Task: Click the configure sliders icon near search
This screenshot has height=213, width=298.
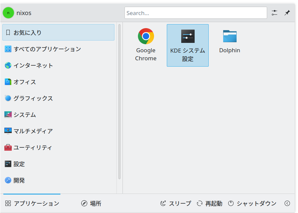Action: click(x=274, y=13)
